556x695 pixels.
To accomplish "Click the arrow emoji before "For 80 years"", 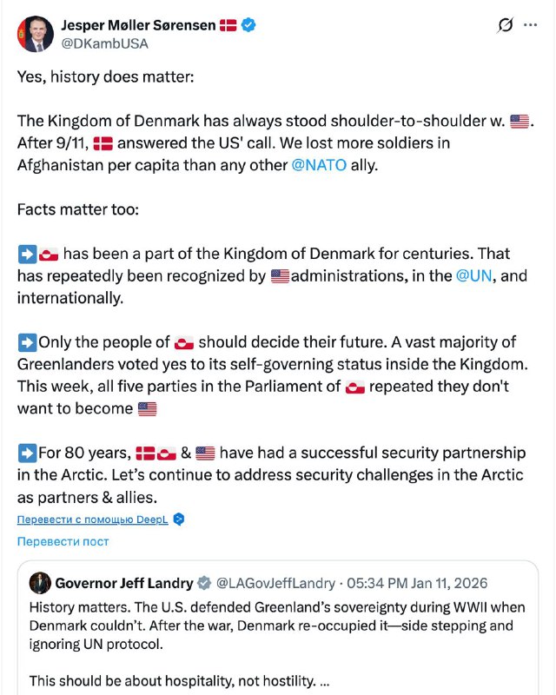I will click(x=27, y=453).
